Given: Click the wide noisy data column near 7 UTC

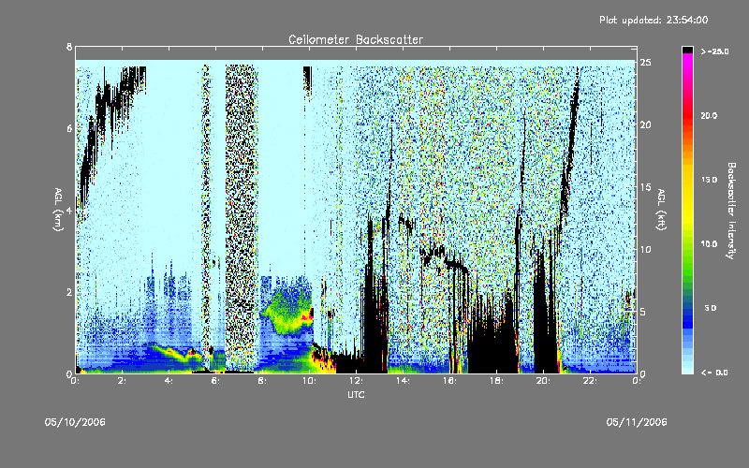Looking at the screenshot, I should click(x=242, y=217).
